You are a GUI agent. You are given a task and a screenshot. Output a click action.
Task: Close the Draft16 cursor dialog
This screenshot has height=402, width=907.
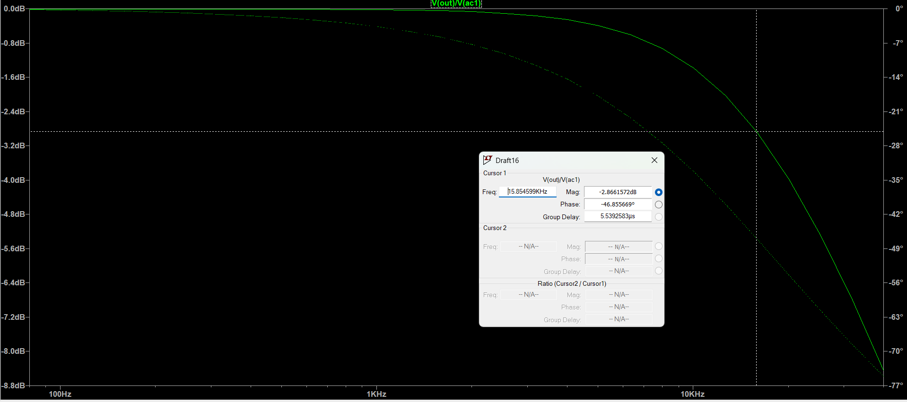coord(654,160)
